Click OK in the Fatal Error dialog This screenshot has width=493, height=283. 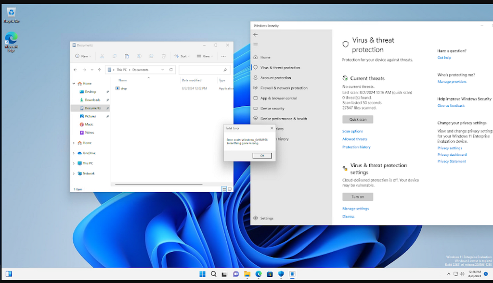tap(262, 156)
